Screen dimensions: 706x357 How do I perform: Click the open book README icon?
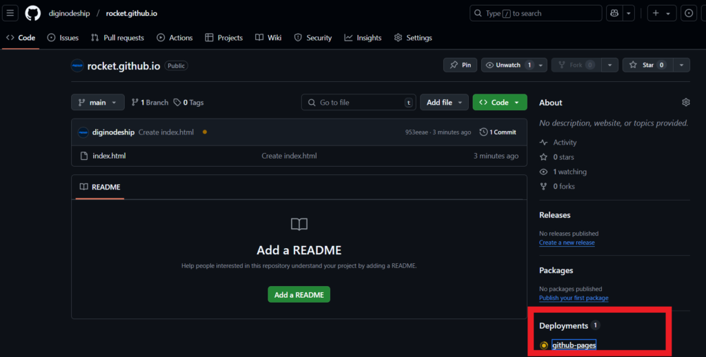(x=299, y=224)
